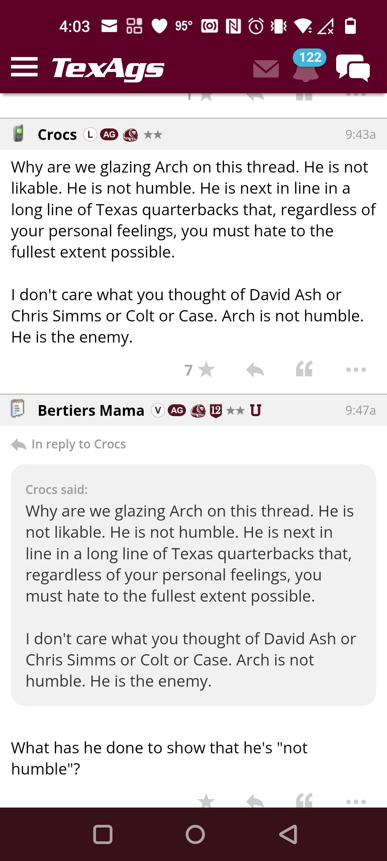The height and width of the screenshot is (861, 387).
Task: Reply to the Bertiers Mama post
Action: [255, 801]
